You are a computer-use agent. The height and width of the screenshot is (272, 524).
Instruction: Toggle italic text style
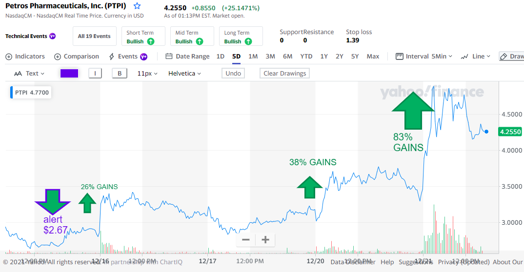(95, 74)
